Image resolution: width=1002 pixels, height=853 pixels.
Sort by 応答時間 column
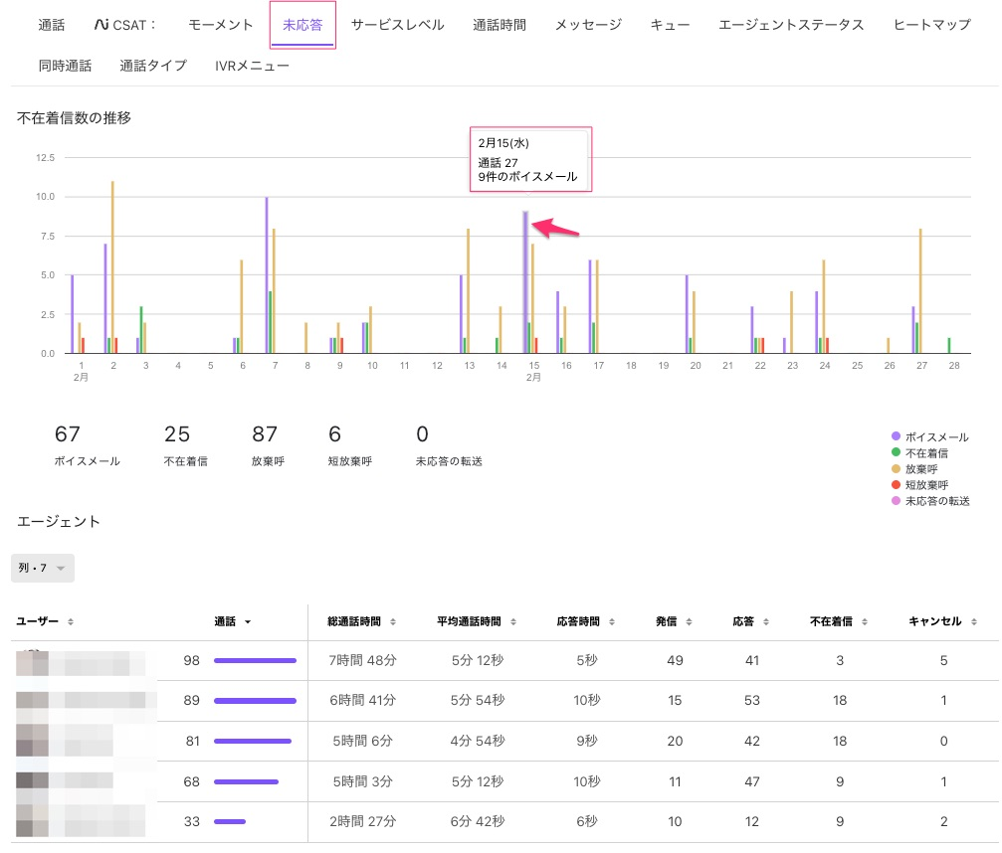(585, 621)
